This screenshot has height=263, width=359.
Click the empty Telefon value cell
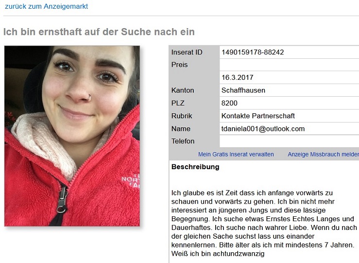(289, 141)
